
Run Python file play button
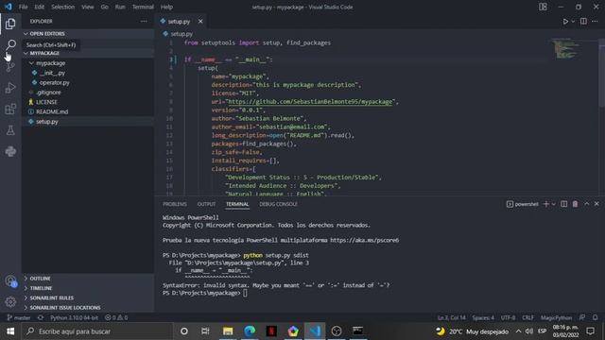coord(565,21)
